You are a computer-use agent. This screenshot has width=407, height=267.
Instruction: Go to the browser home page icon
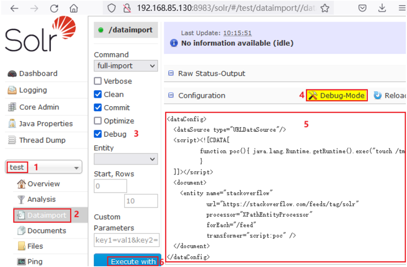[x=74, y=8]
